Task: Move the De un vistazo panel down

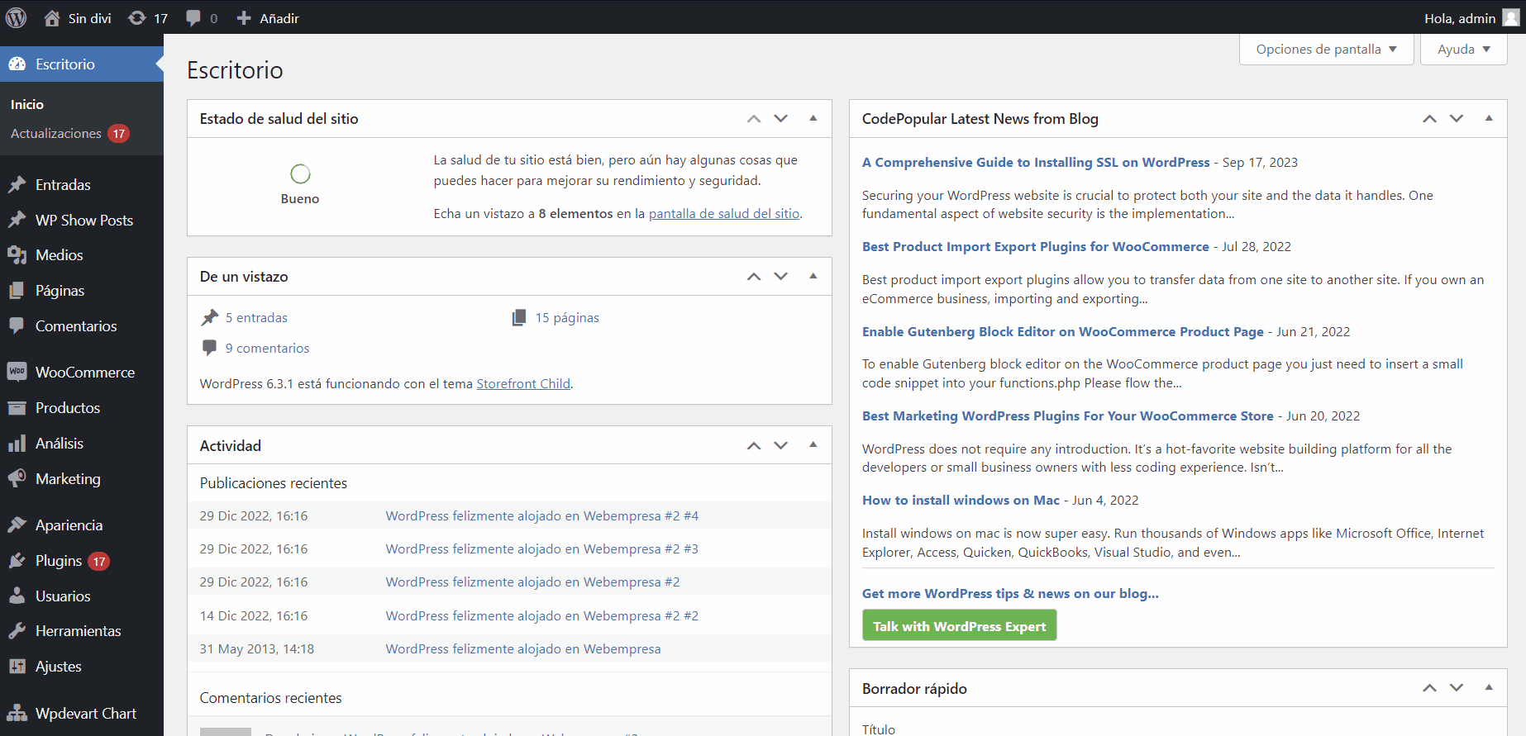Action: (780, 277)
